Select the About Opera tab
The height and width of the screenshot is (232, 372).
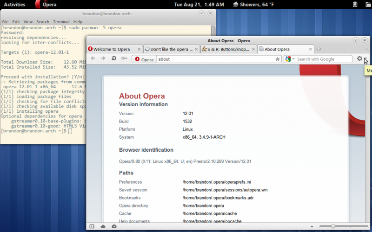coord(286,49)
